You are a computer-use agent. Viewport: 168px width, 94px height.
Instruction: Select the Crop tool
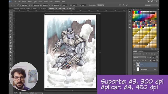(10, 24)
